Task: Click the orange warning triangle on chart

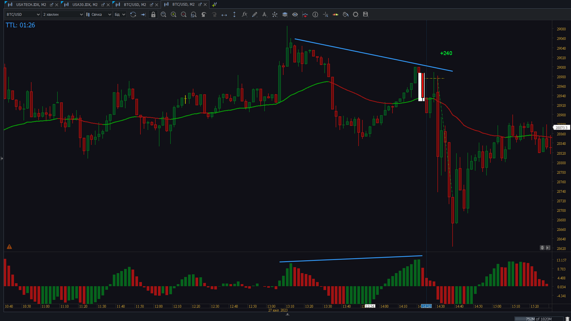Action: coord(9,247)
